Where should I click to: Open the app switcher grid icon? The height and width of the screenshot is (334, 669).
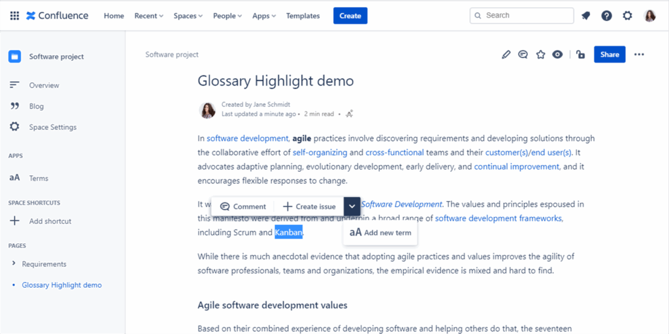(x=14, y=16)
